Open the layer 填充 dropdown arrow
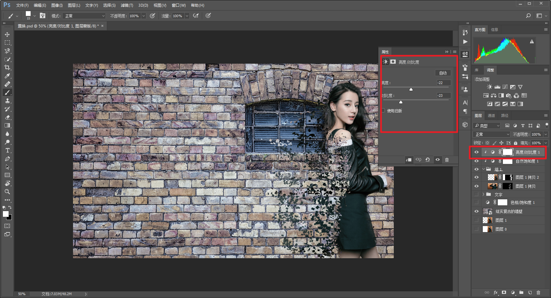The height and width of the screenshot is (298, 551). coord(546,143)
